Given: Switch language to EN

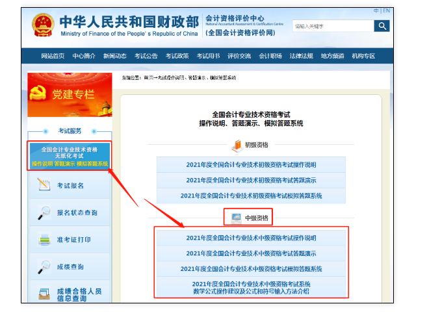Looking at the screenshot, I should click(386, 10).
